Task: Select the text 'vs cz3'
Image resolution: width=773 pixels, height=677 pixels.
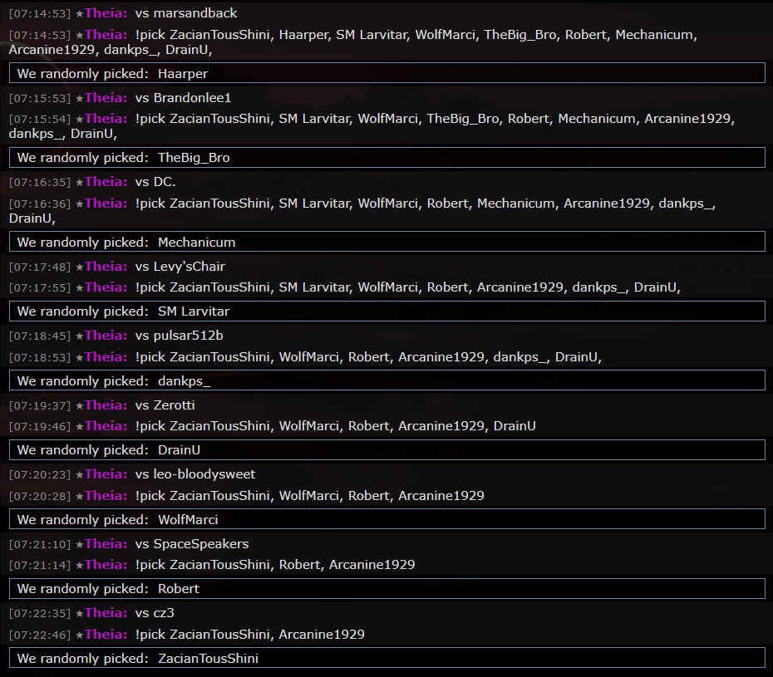Action: coord(155,613)
